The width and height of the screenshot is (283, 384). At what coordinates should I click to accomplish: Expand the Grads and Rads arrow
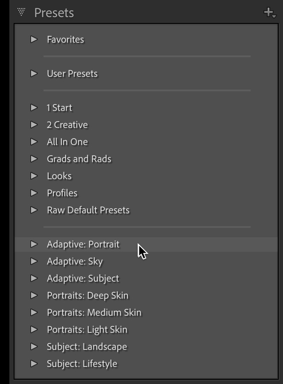pos(34,159)
